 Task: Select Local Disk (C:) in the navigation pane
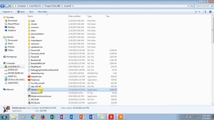click(14, 67)
